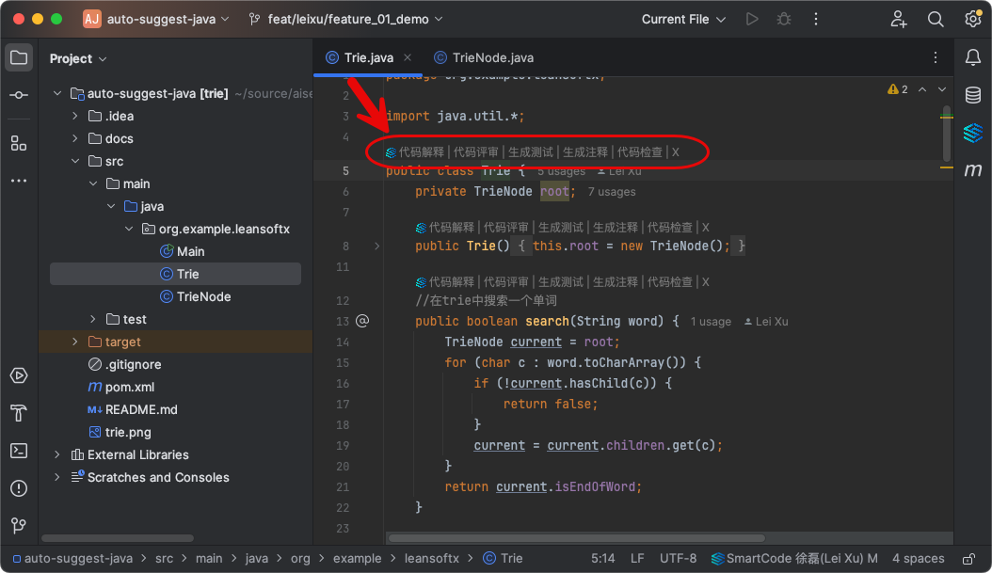Open the Terminal tool window
The width and height of the screenshot is (992, 573).
click(19, 451)
